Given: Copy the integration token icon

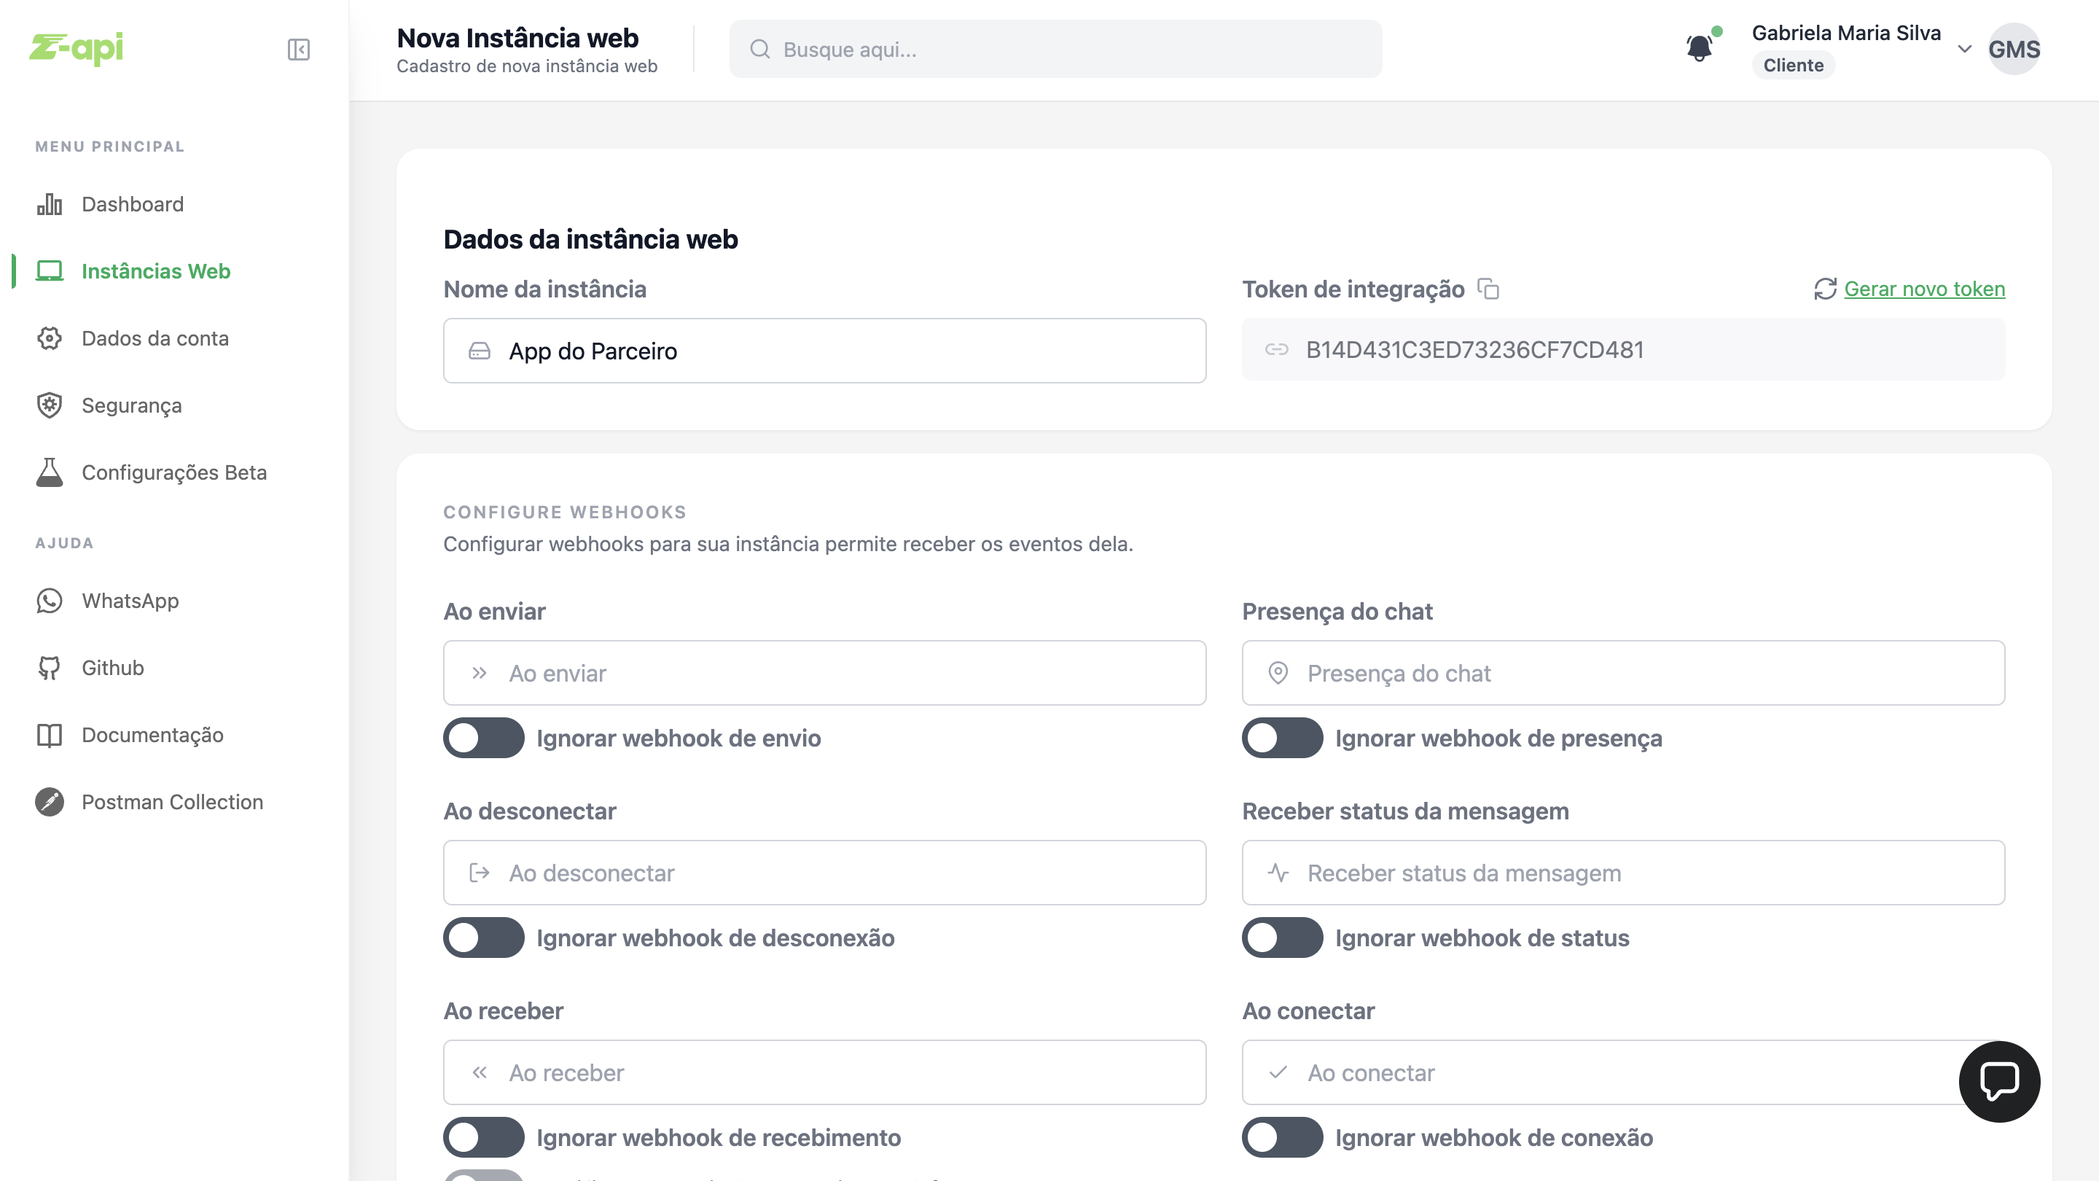Looking at the screenshot, I should (1488, 289).
